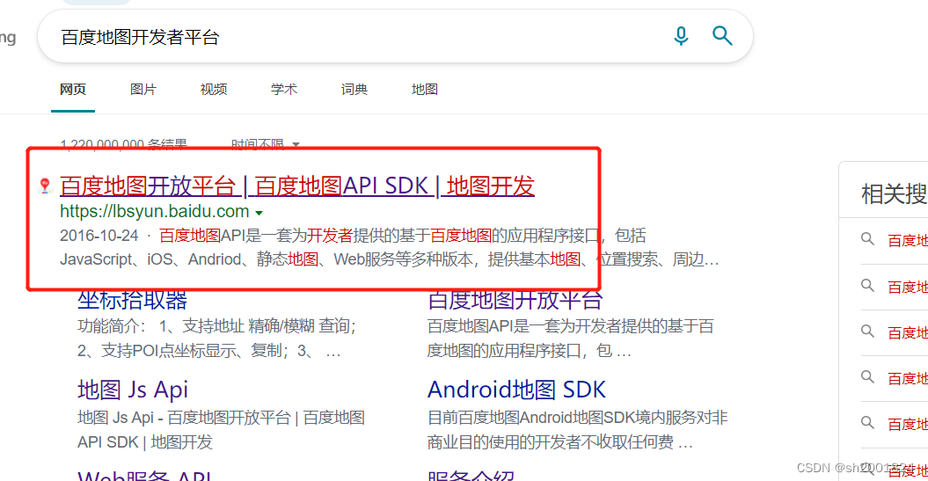The height and width of the screenshot is (481, 928).
Task: Expand the arrow next to lbsyun.baidu.com URL
Action: pos(259,213)
